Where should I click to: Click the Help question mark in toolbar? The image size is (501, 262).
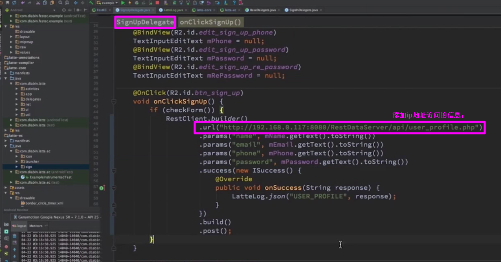(x=234, y=3)
